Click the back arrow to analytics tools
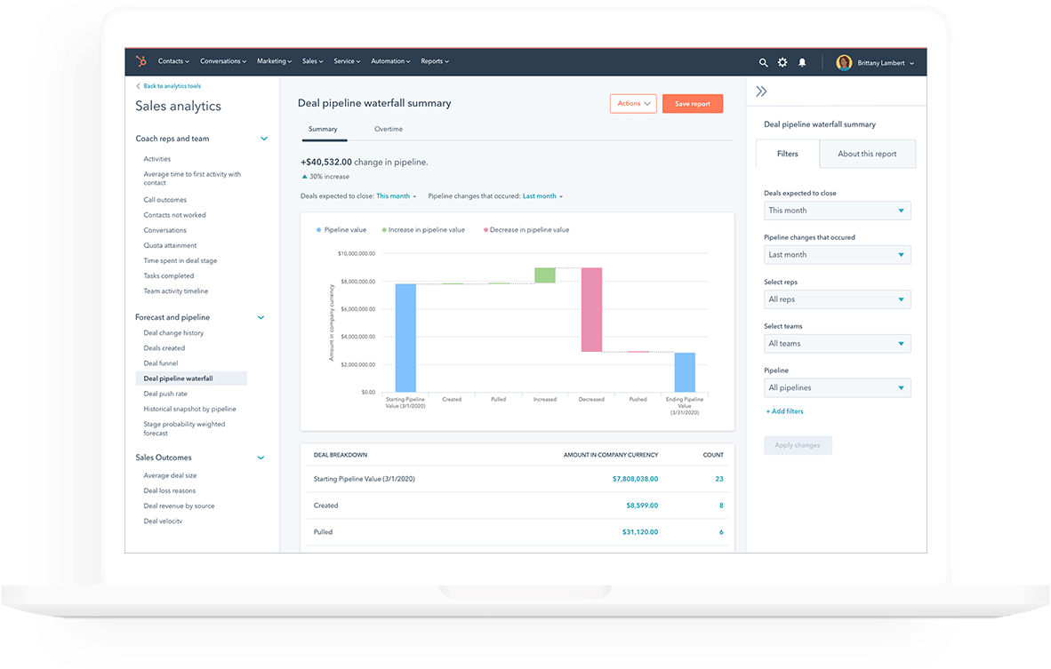This screenshot has width=1051, height=669. click(138, 85)
